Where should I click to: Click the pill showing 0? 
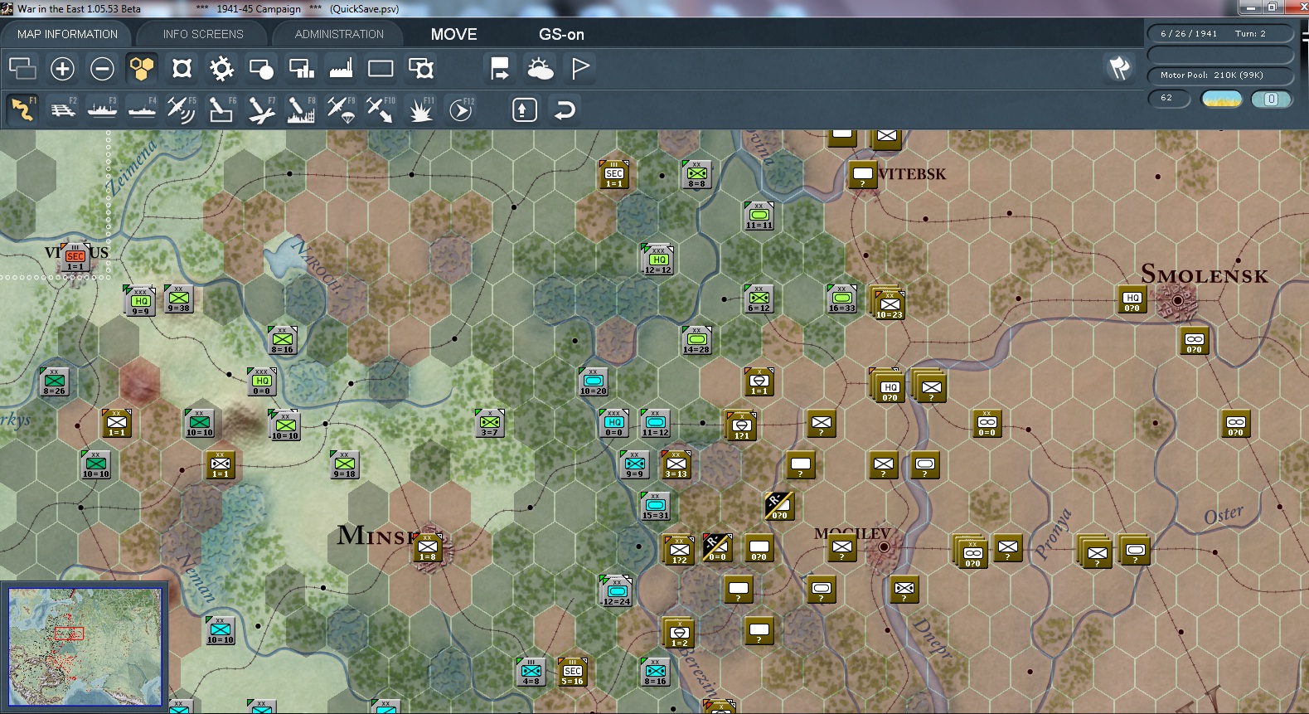[1271, 100]
